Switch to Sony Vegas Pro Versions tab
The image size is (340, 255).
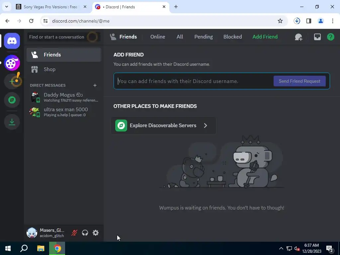point(50,7)
